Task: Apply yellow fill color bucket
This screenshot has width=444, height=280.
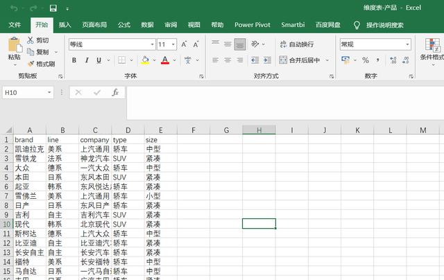Action: [145, 60]
